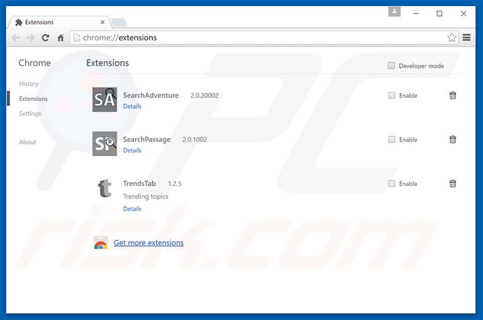
Task: Open Details link for SearchAdventure
Action: [132, 106]
